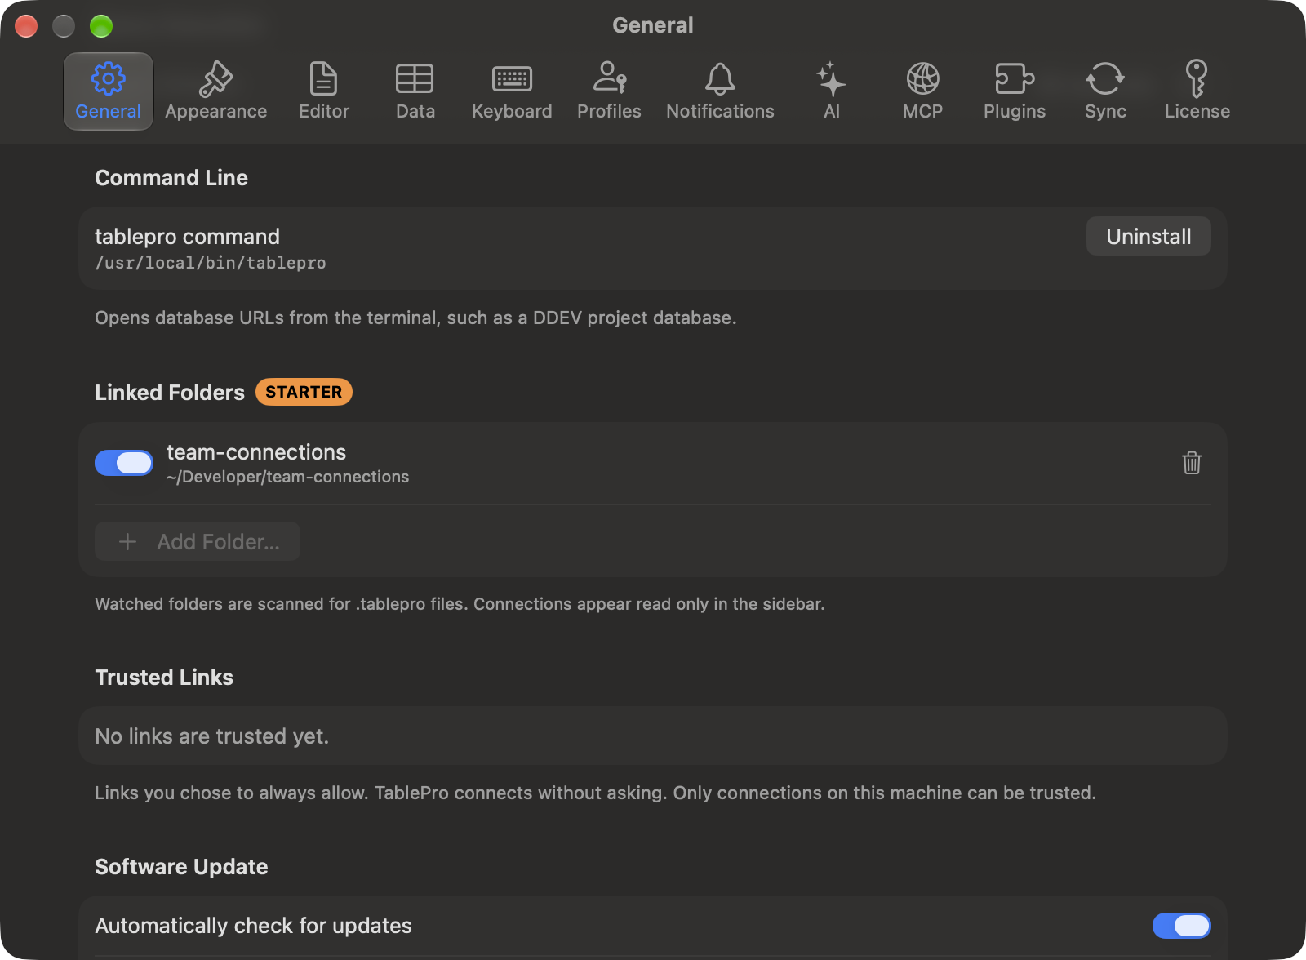
Task: Click the STARTER badge next to Linked Folders
Action: (304, 392)
